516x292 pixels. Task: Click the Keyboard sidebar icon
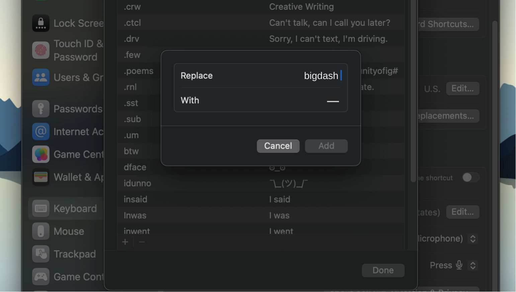[x=41, y=209]
